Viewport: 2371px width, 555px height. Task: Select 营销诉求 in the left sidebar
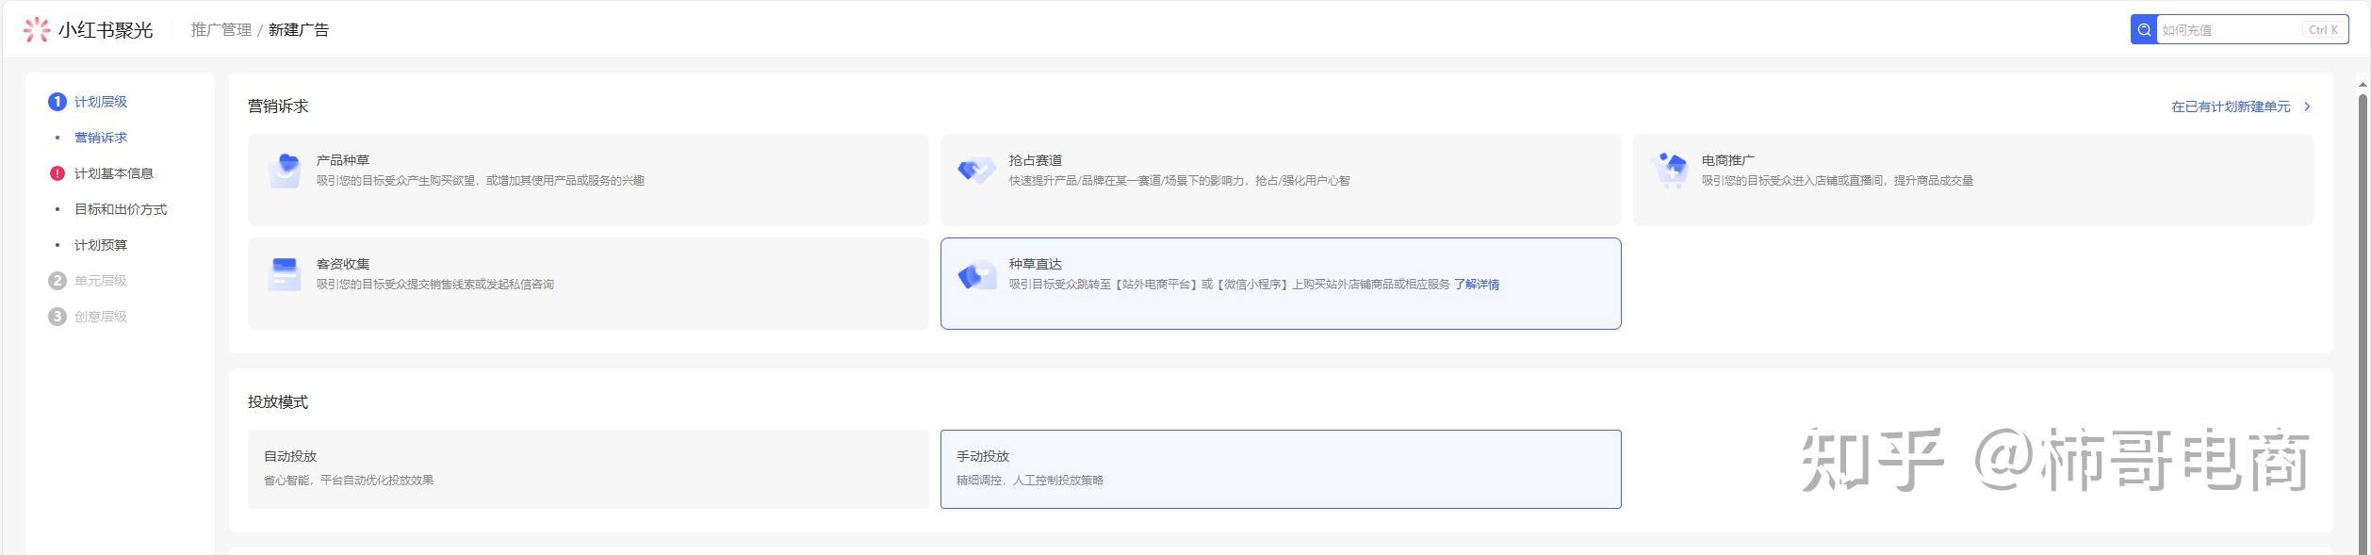coord(101,137)
